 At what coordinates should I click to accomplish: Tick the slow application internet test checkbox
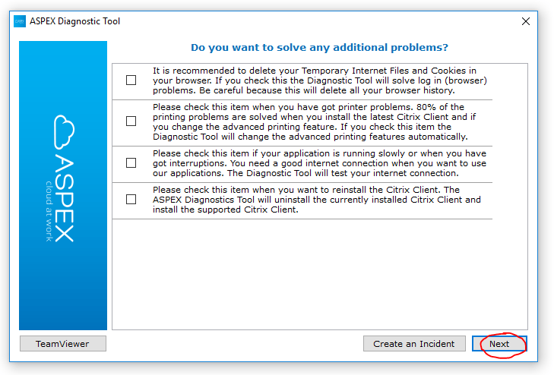click(131, 162)
